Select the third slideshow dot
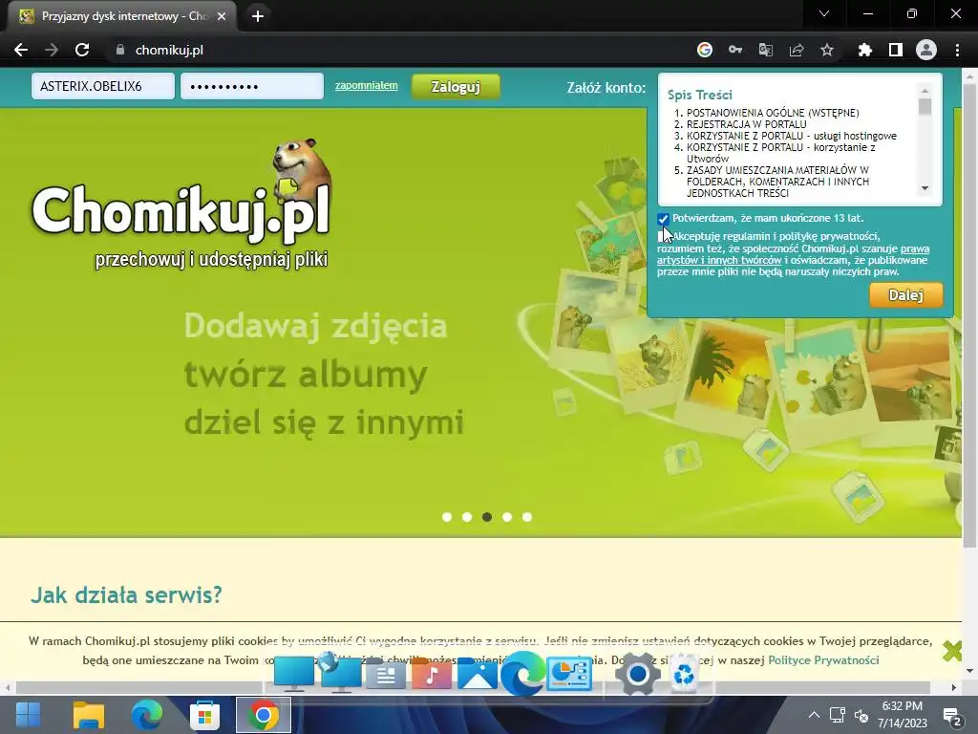 pyautogui.click(x=487, y=517)
